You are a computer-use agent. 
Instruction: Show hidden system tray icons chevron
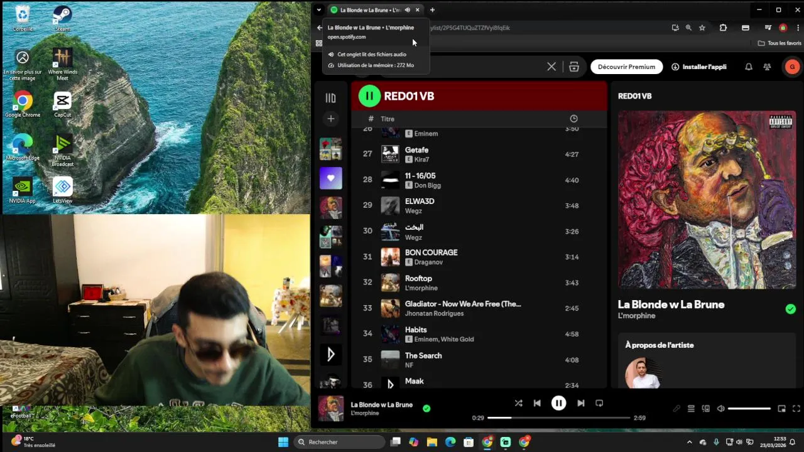[689, 442]
